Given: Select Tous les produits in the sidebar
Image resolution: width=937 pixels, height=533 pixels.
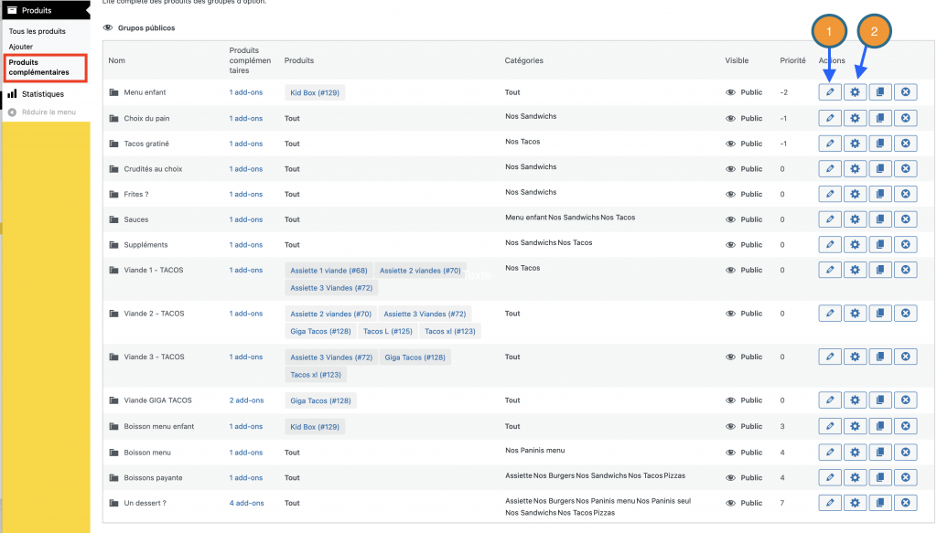Looking at the screenshot, I should [x=37, y=32].
